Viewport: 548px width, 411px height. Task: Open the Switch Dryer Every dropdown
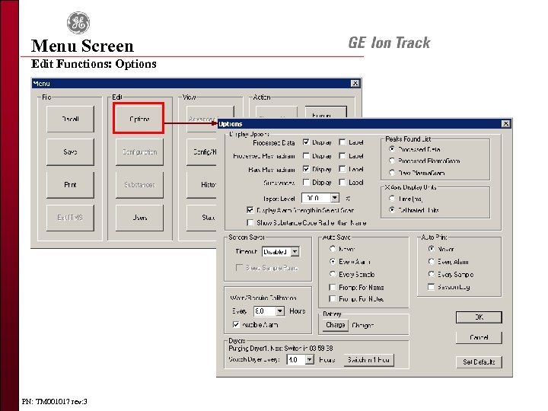(x=309, y=359)
